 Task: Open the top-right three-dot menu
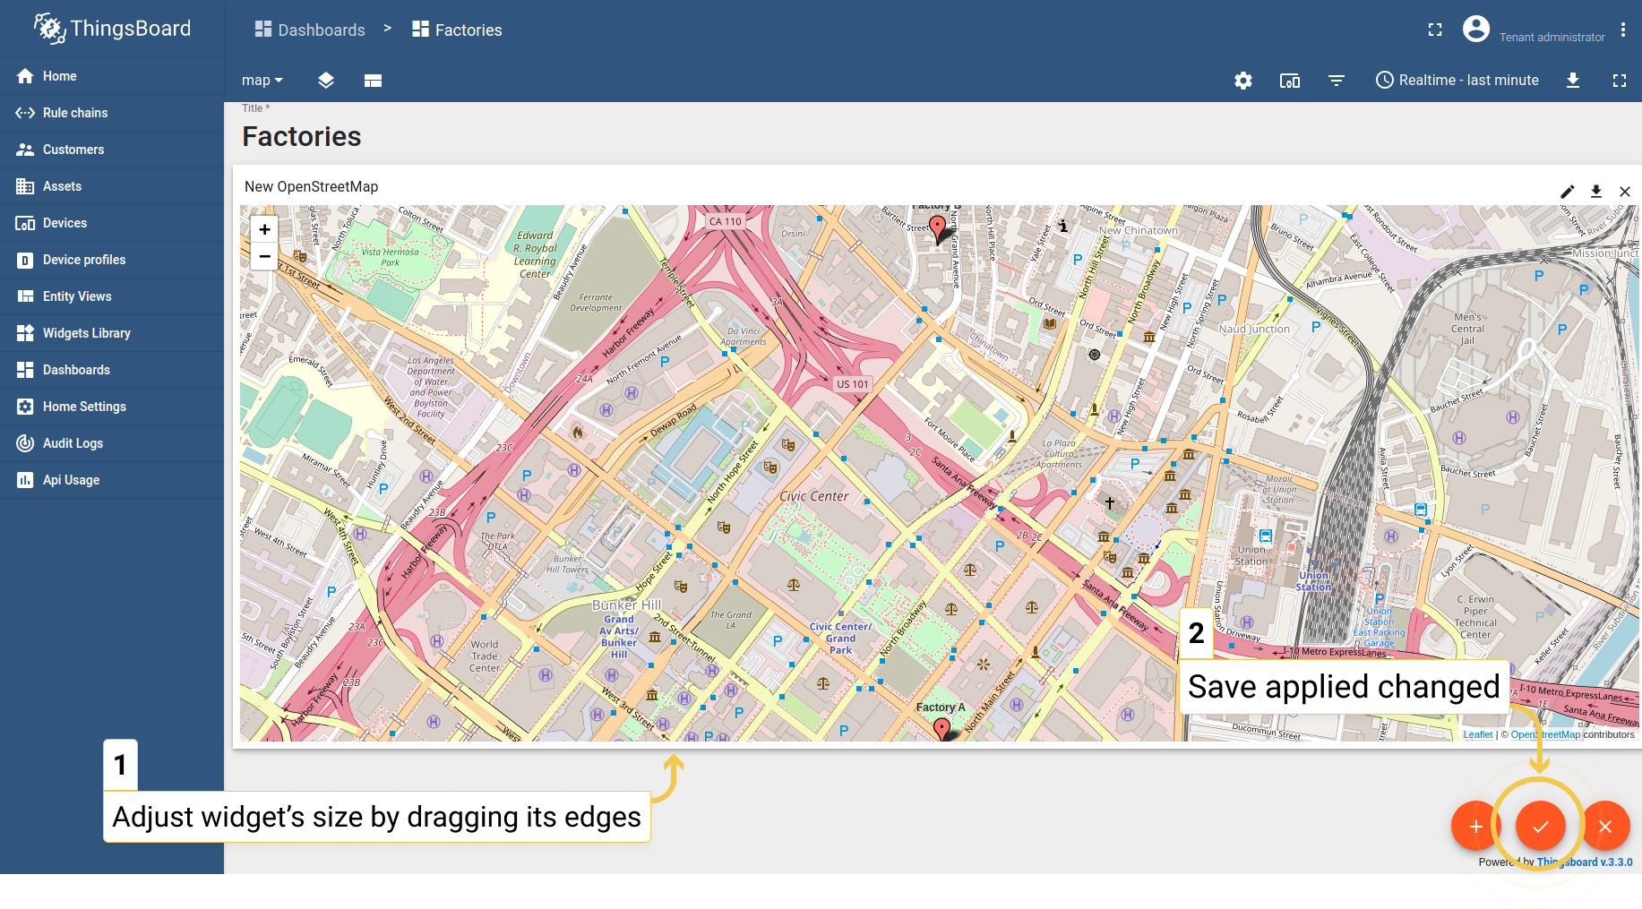pos(1623,30)
